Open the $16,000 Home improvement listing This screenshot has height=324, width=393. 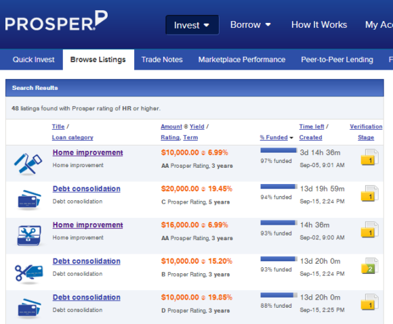click(87, 225)
